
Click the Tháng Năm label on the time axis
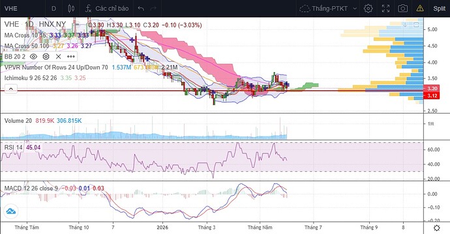coord(260,227)
